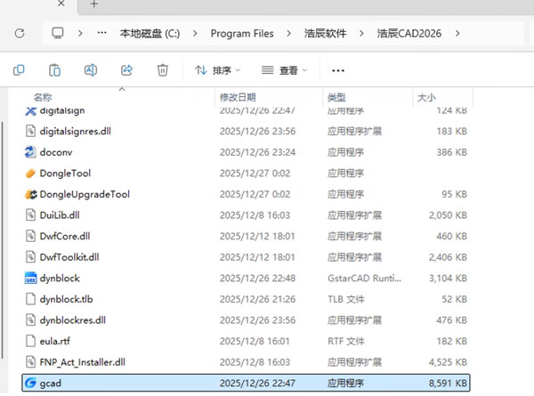Click the copy icon in toolbar
This screenshot has height=396, width=534.
pyautogui.click(x=19, y=70)
